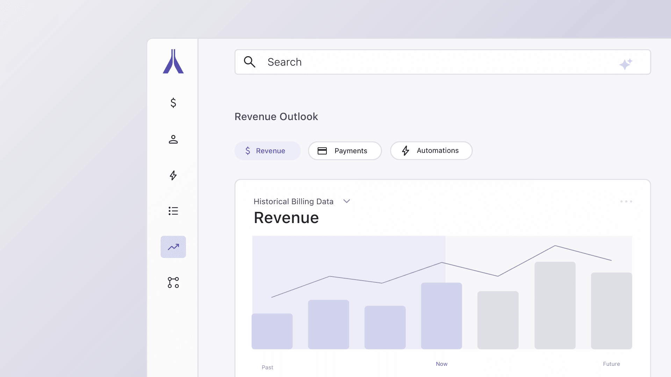Expand the Historical Billing Data chevron
This screenshot has height=377, width=671.
pyautogui.click(x=347, y=201)
